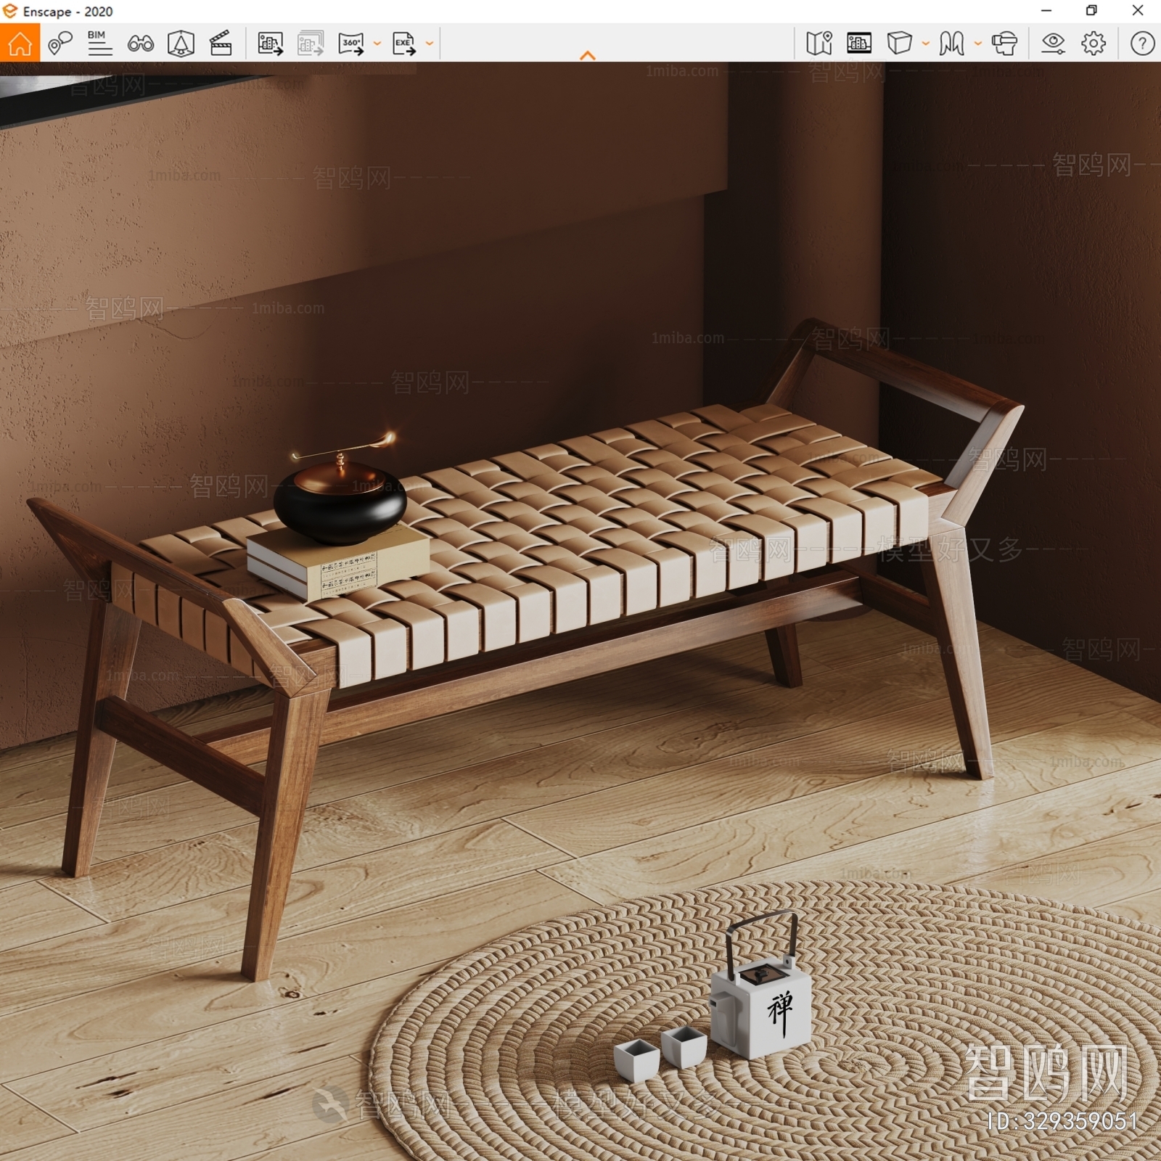This screenshot has height=1161, width=1161.
Task: Open the dropdown beside the 360° panorama icon
Action: 377,44
